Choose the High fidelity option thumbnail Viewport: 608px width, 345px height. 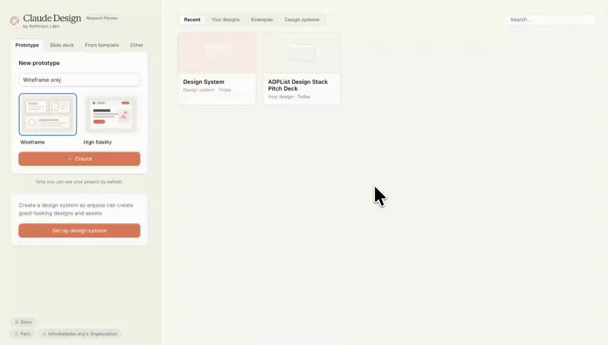point(111,115)
